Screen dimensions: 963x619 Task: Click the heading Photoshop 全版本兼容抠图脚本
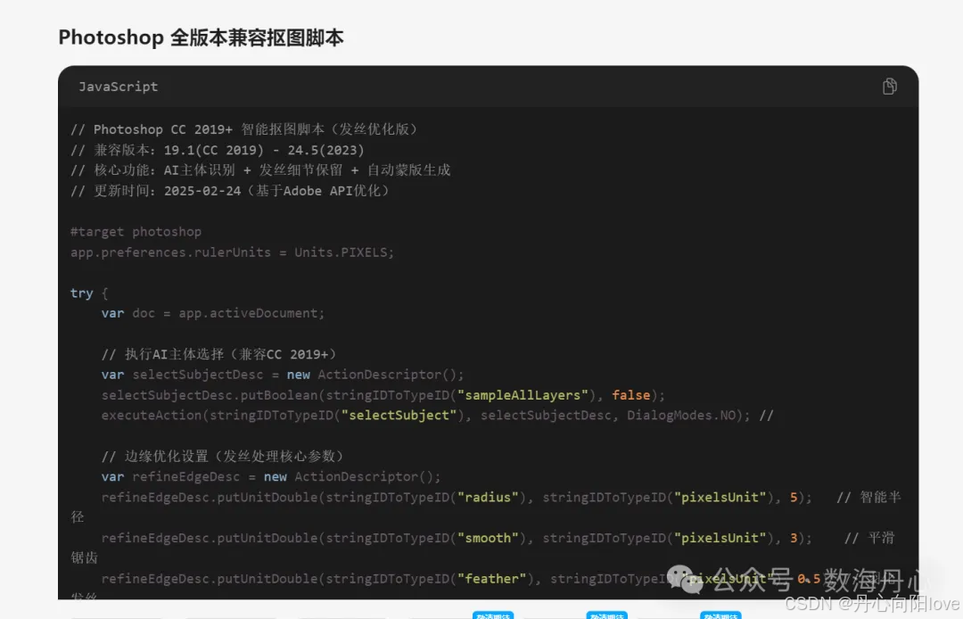click(201, 37)
